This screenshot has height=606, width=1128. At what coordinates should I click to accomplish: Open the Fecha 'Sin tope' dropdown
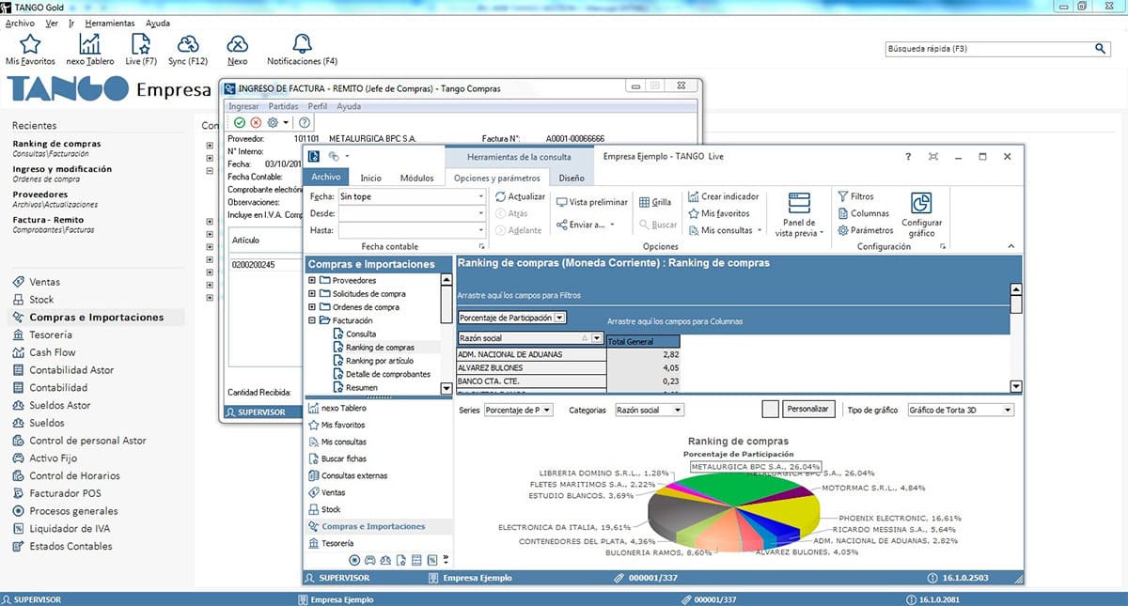click(481, 196)
